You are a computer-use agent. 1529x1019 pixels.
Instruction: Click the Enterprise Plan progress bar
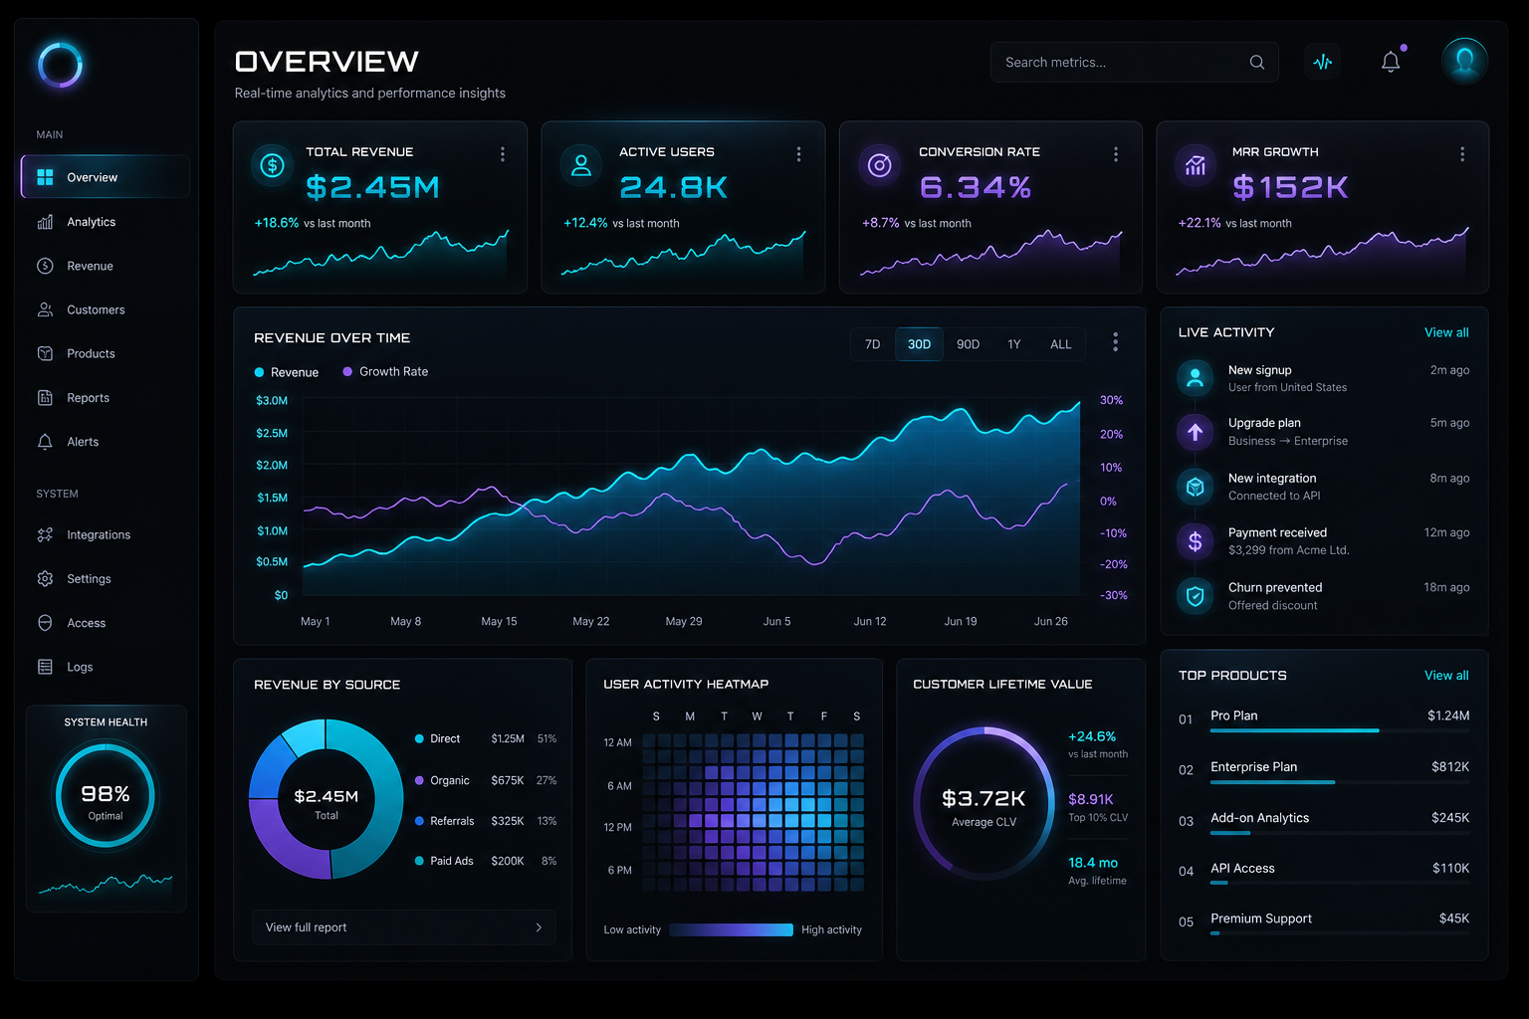pos(1340,782)
